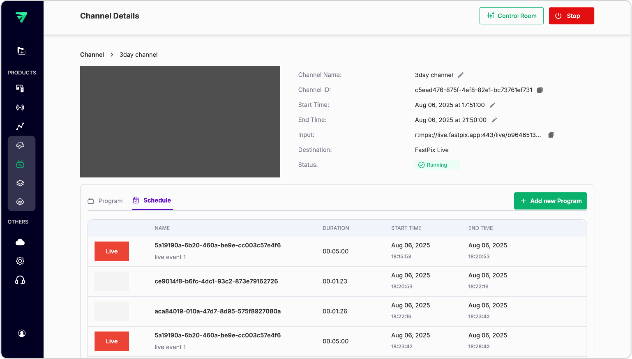
Task: Go back to Channel breadcrumb
Action: (92, 55)
